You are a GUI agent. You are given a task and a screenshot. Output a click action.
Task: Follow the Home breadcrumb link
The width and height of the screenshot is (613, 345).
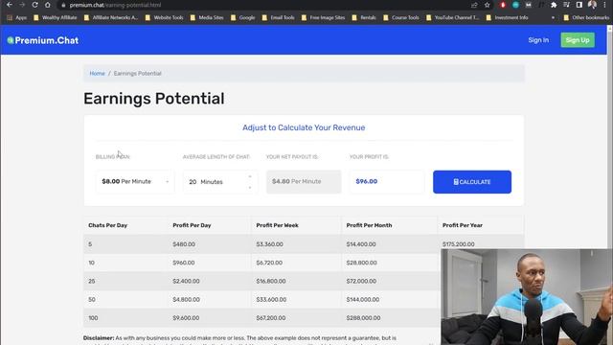coord(97,73)
